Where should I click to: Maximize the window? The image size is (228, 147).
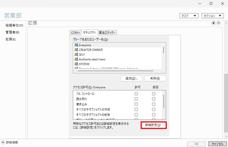[211, 3]
